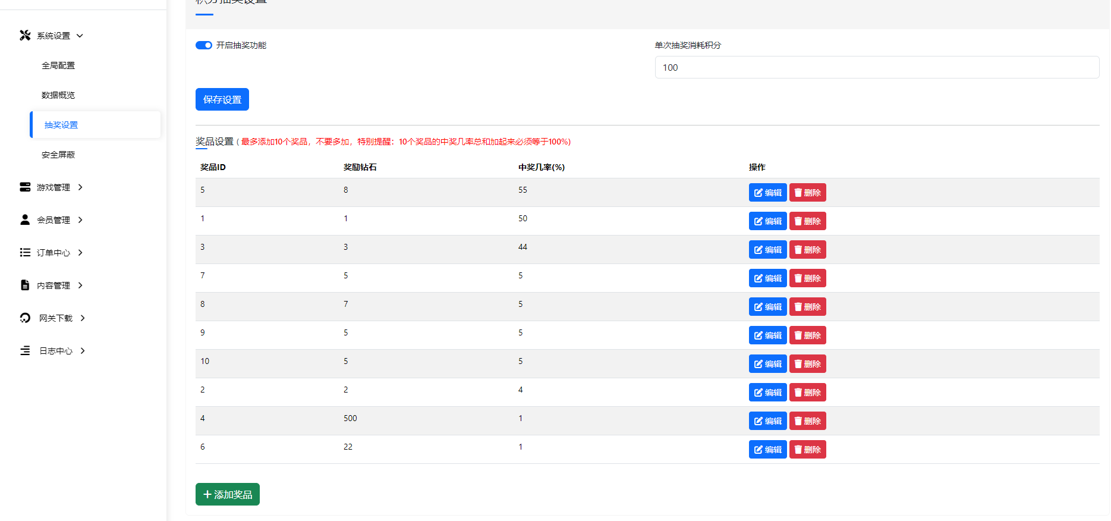Click the 单次抽奖消耗积分 input field
The height and width of the screenshot is (521, 1111).
coord(877,67)
